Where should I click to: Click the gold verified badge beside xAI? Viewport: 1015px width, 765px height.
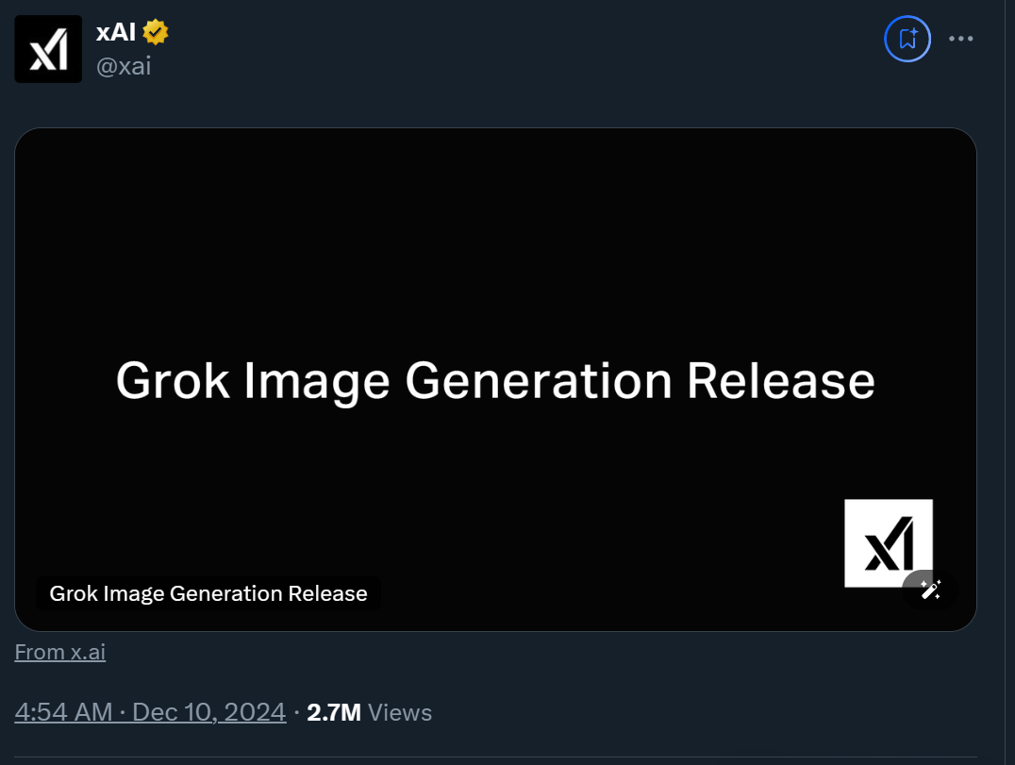156,33
